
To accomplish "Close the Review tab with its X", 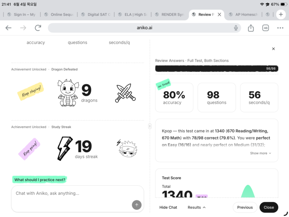I will click(219, 14).
